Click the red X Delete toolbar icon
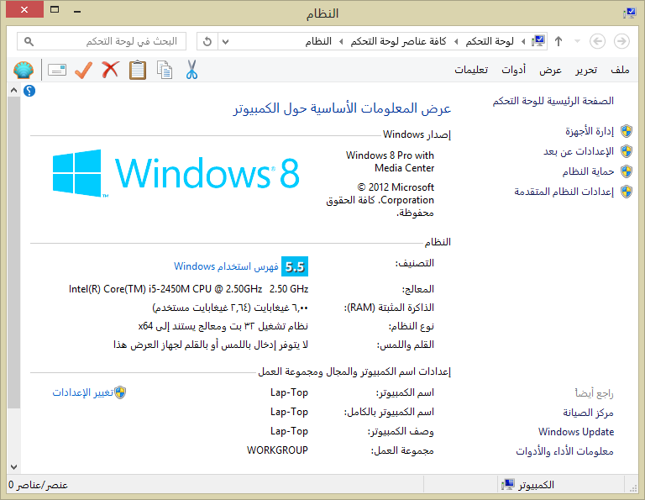645x500 pixels. click(x=110, y=70)
